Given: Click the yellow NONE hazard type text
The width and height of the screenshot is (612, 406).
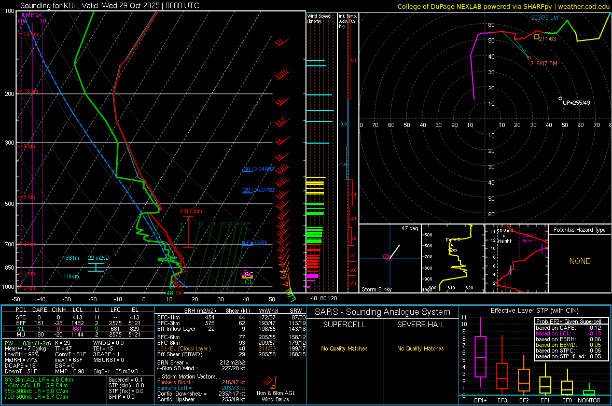Looking at the screenshot, I should pyautogui.click(x=579, y=261).
